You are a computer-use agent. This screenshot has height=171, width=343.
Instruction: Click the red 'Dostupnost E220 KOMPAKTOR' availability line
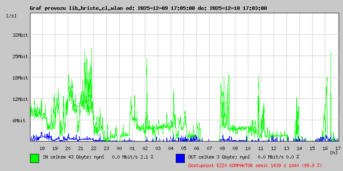[255, 166]
